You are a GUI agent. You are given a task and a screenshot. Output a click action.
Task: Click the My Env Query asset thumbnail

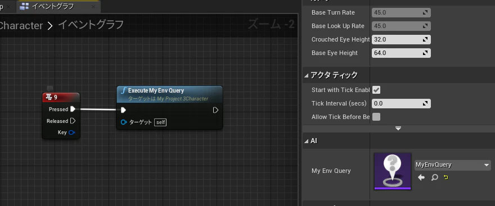pos(393,171)
